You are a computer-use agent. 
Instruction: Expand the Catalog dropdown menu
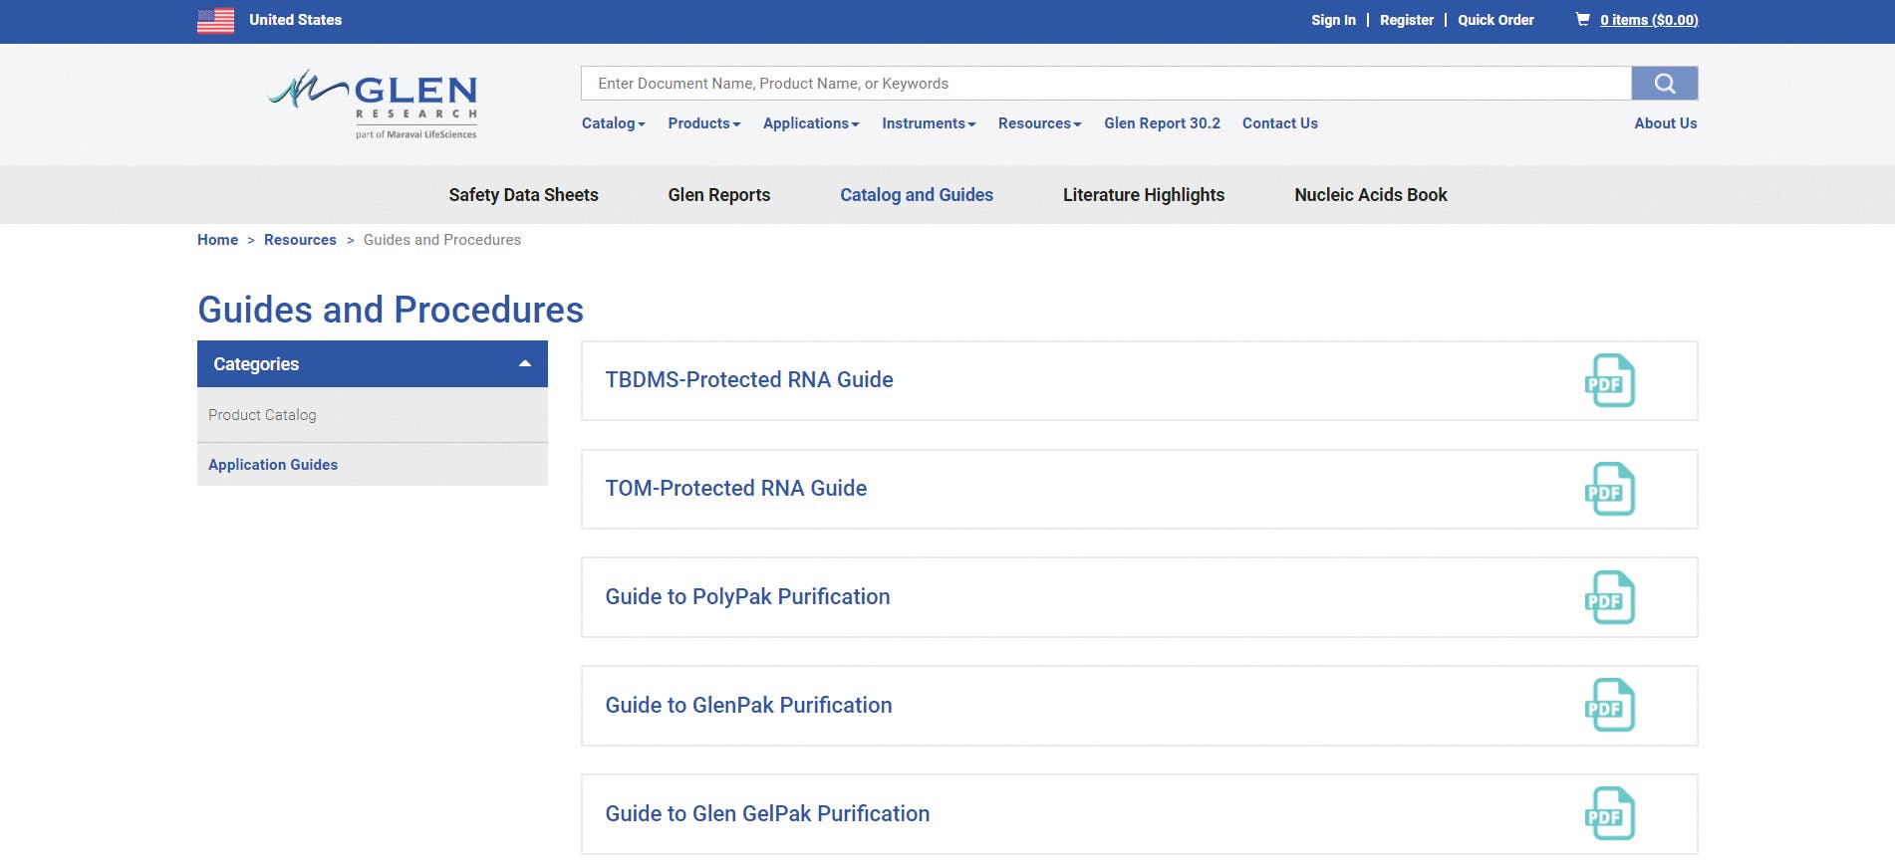[x=614, y=123]
